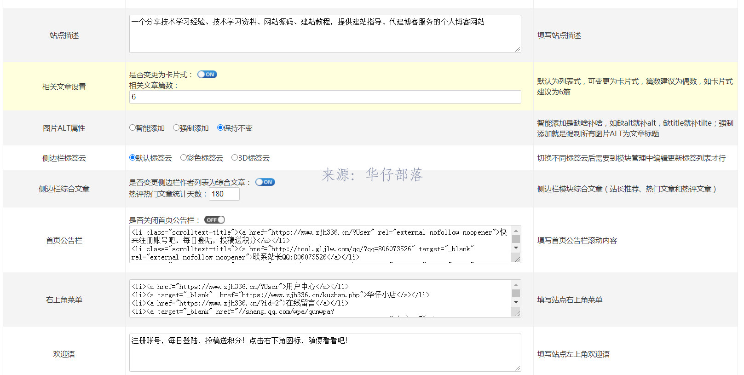Choose the 彩色标签云 tag cloud option
Image resolution: width=744 pixels, height=375 pixels.
pyautogui.click(x=184, y=158)
